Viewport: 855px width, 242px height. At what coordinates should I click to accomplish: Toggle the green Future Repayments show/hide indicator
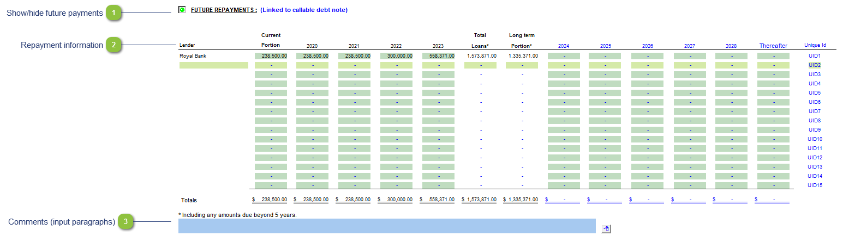182,10
